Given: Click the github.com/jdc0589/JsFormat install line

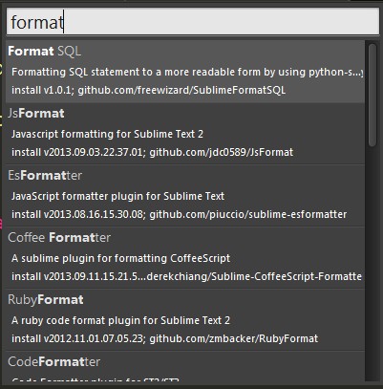Looking at the screenshot, I should pos(152,152).
